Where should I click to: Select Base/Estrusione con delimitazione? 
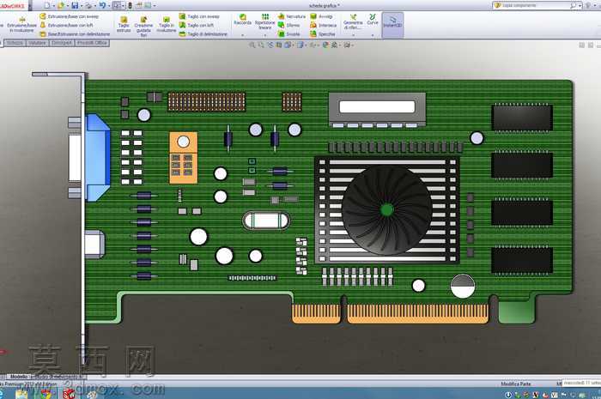click(75, 34)
